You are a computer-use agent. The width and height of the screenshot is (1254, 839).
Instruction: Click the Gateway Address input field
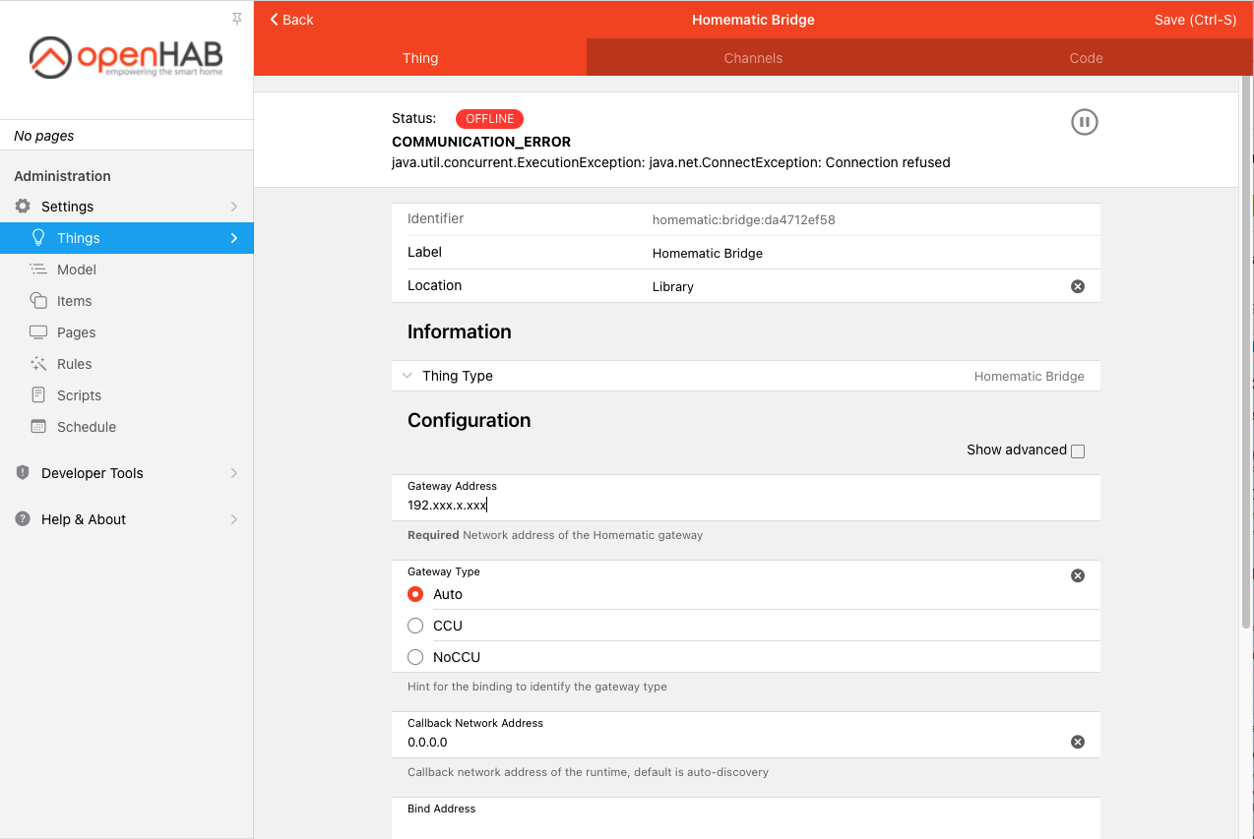coord(746,506)
